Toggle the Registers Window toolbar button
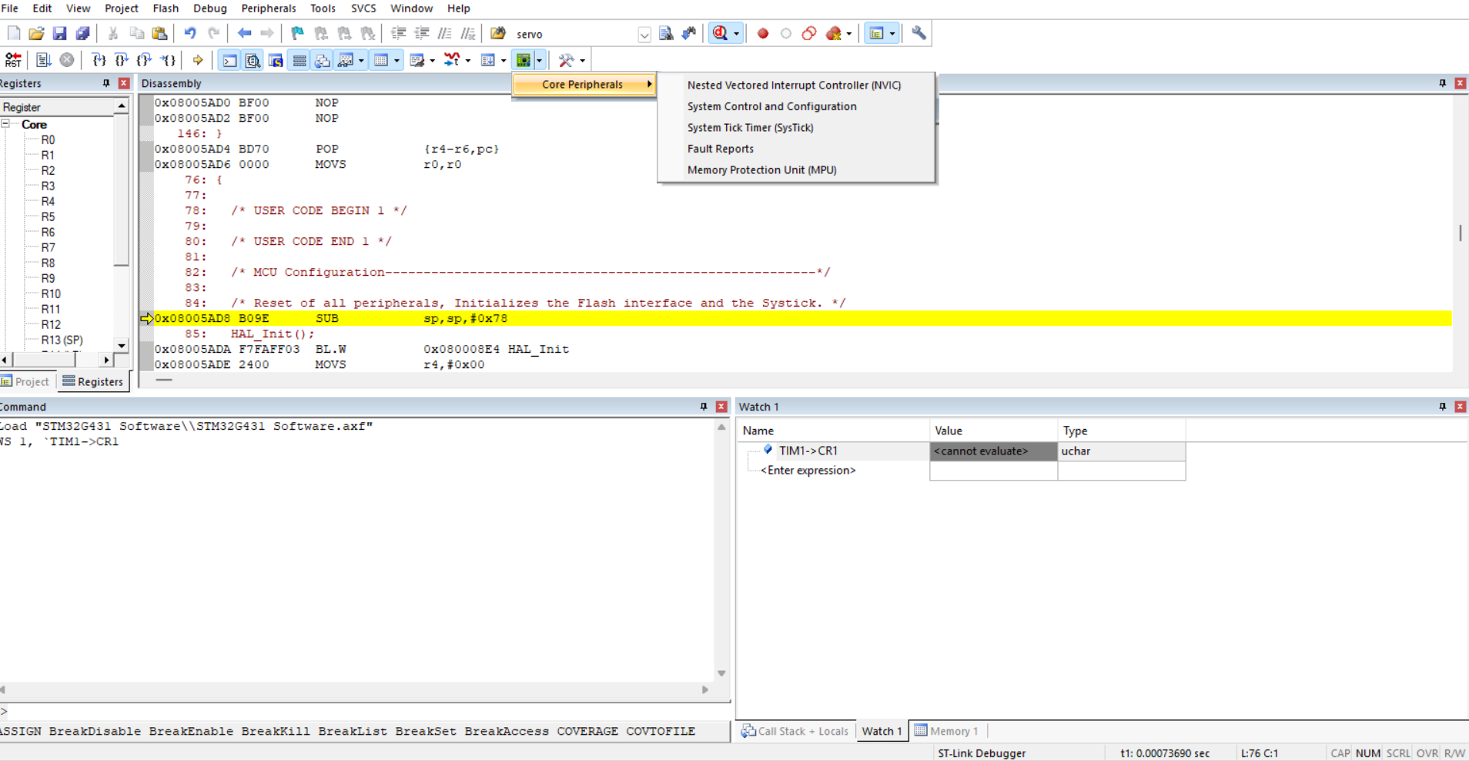1469x761 pixels. (x=299, y=60)
